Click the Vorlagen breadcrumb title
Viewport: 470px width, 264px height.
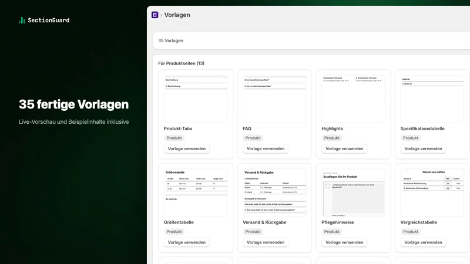pyautogui.click(x=177, y=15)
